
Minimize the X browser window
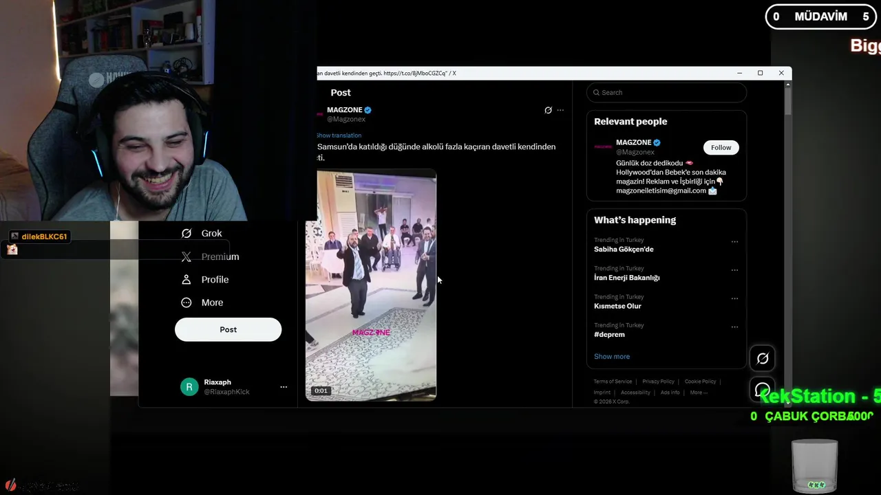(739, 73)
